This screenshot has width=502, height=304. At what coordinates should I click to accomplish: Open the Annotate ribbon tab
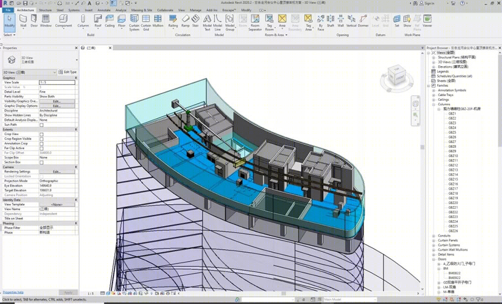[104, 10]
